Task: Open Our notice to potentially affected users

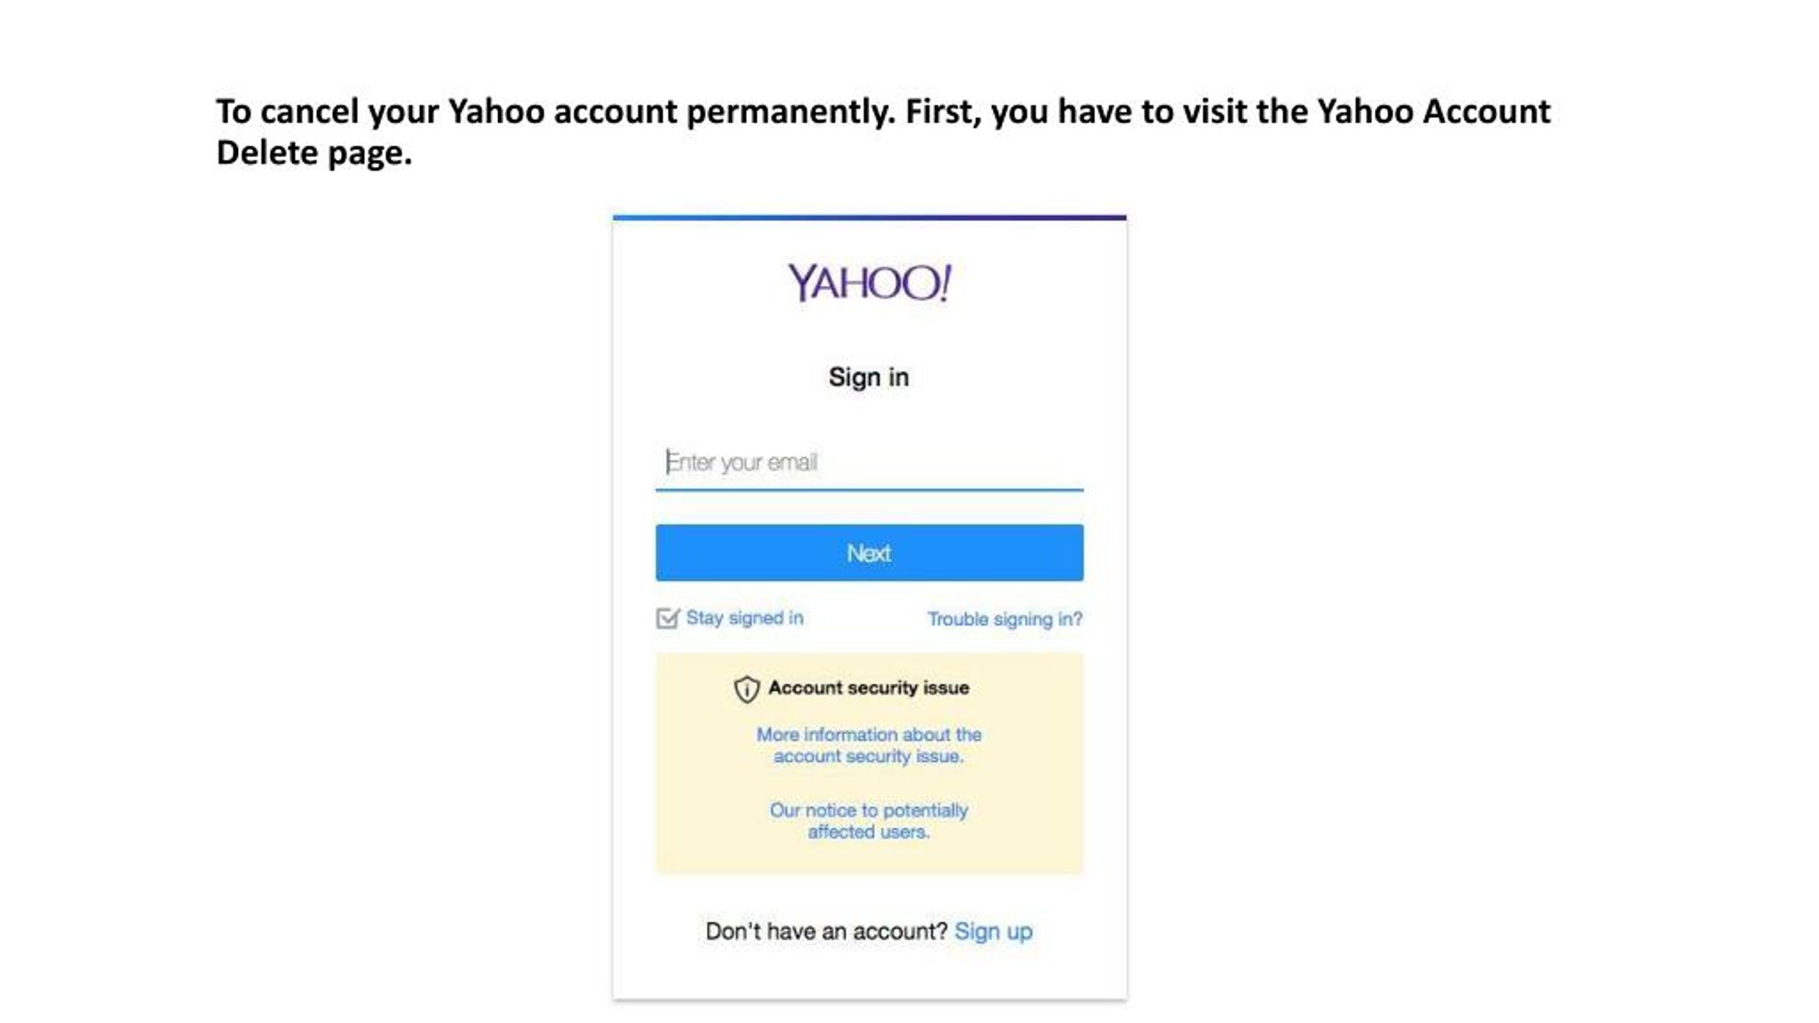Action: click(868, 821)
